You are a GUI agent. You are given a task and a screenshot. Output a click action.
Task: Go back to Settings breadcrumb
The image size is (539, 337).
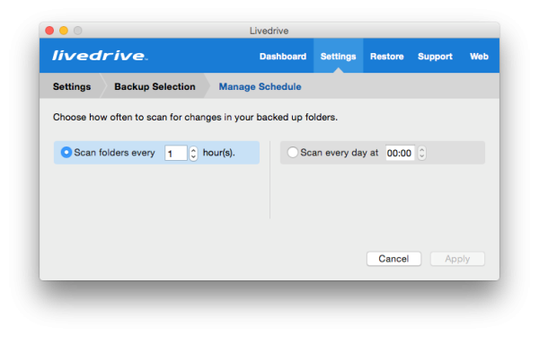72,86
